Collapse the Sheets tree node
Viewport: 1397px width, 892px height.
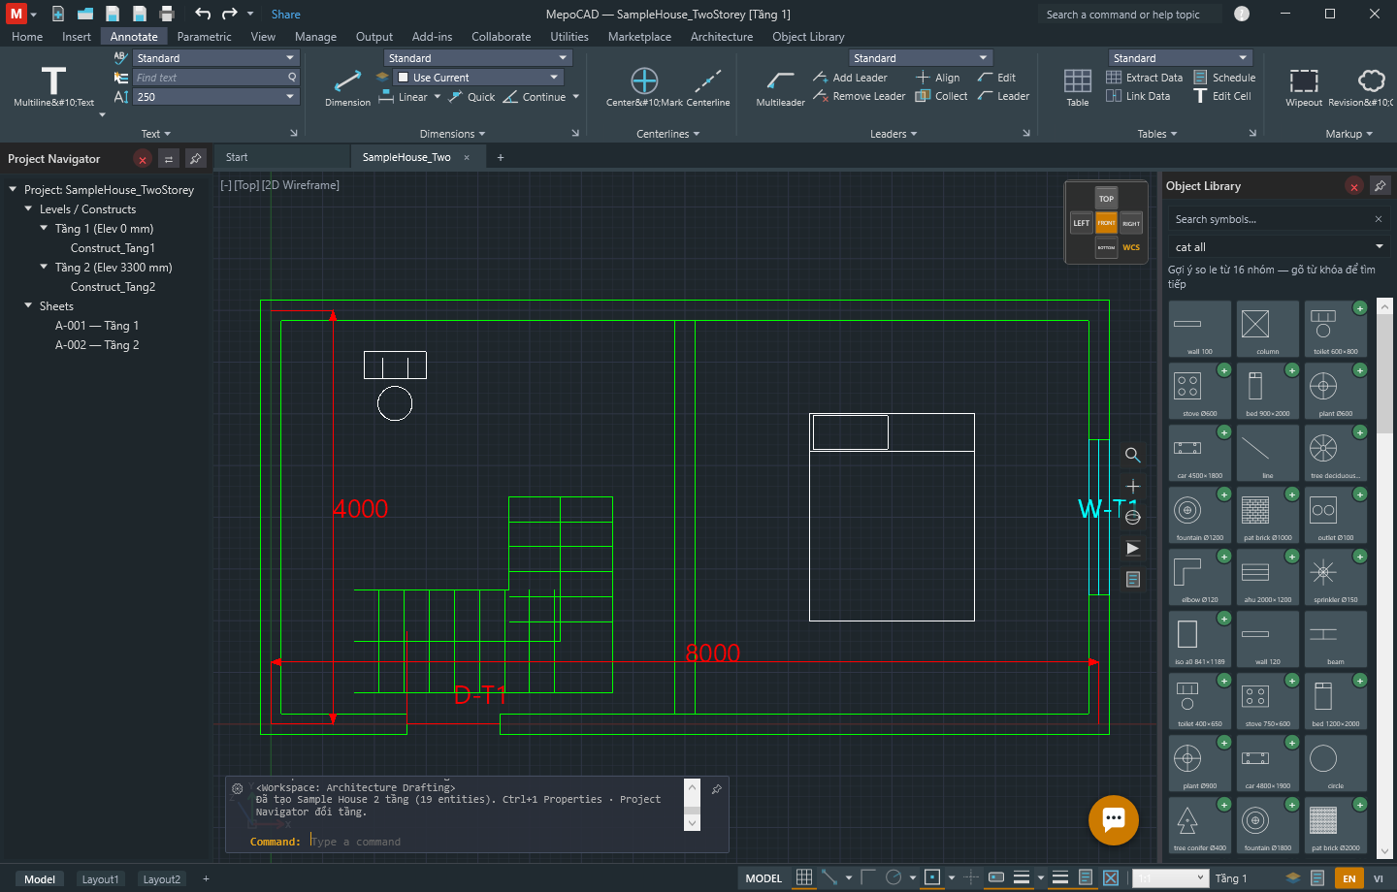(x=28, y=306)
